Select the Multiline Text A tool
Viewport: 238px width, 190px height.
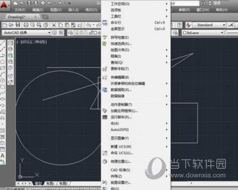point(3,156)
